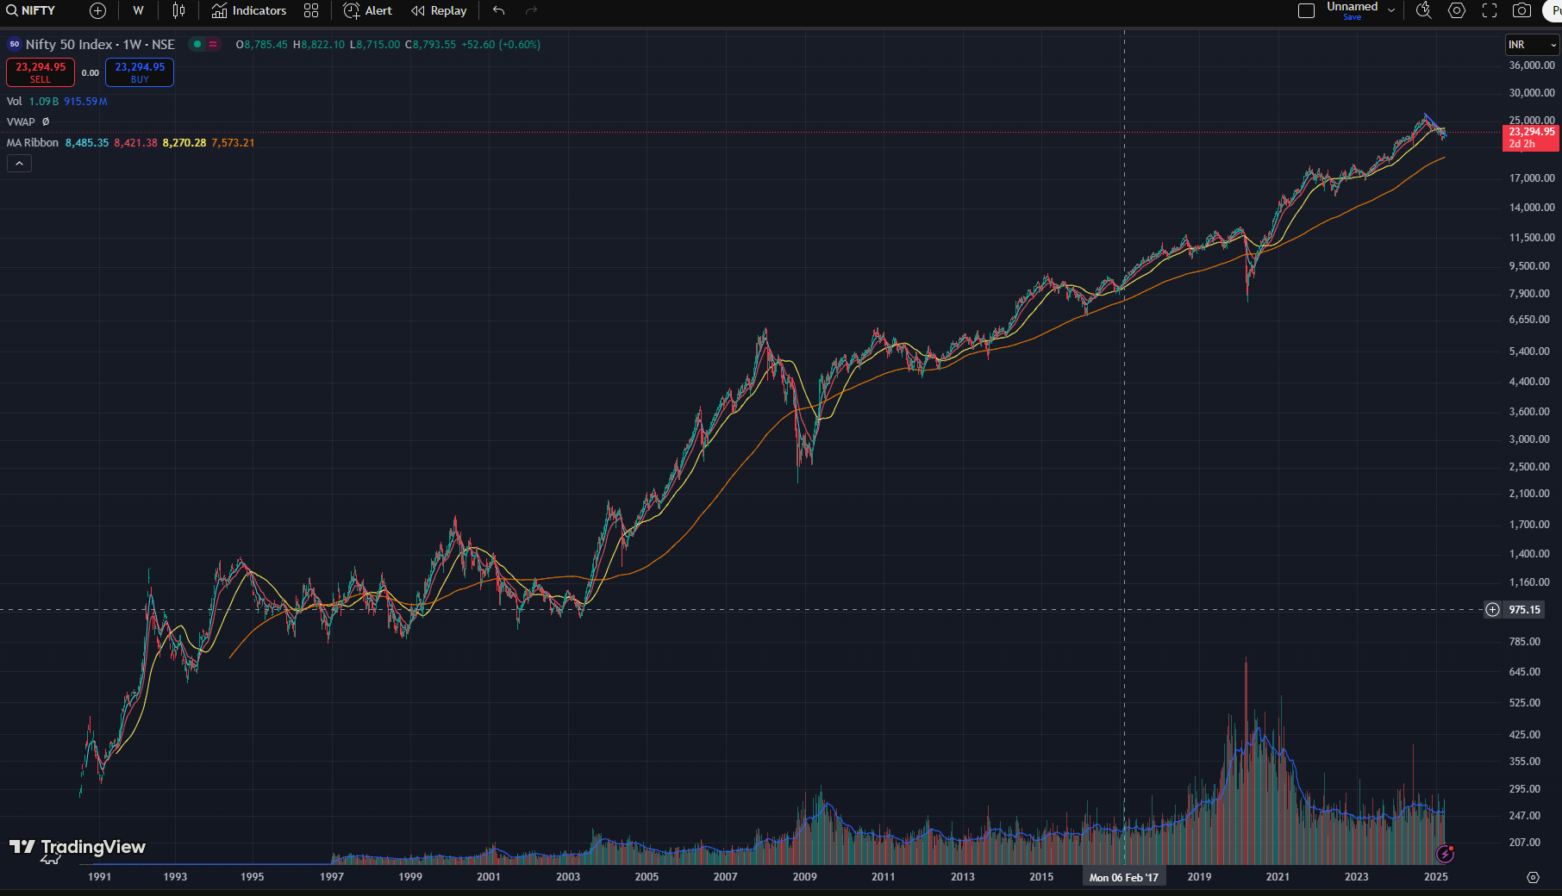Collapse the indicator legend with chevron

19,164
